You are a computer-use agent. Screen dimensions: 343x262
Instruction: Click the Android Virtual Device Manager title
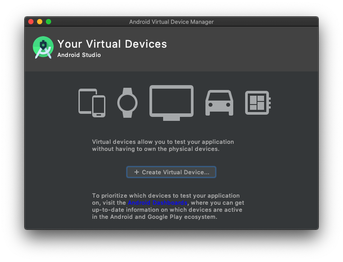[x=171, y=22]
